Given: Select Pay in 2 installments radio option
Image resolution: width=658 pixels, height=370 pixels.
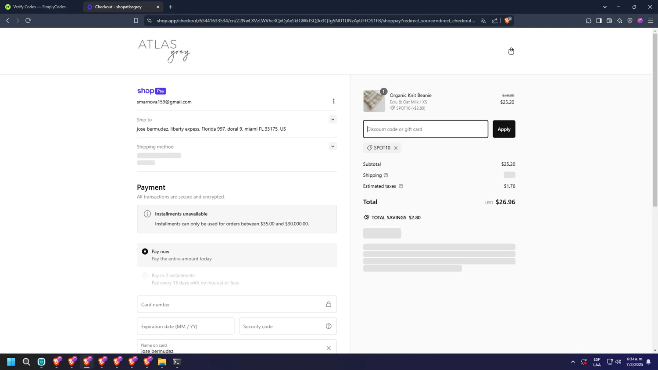Looking at the screenshot, I should pyautogui.click(x=145, y=275).
